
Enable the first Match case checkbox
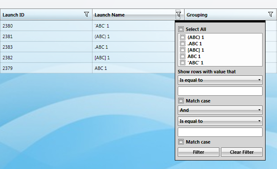pos(181,101)
